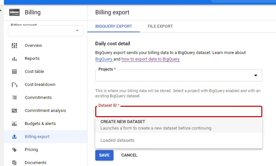The image size is (276, 166).
Task: Open Reports in the sidebar
Action: coord(45,59)
